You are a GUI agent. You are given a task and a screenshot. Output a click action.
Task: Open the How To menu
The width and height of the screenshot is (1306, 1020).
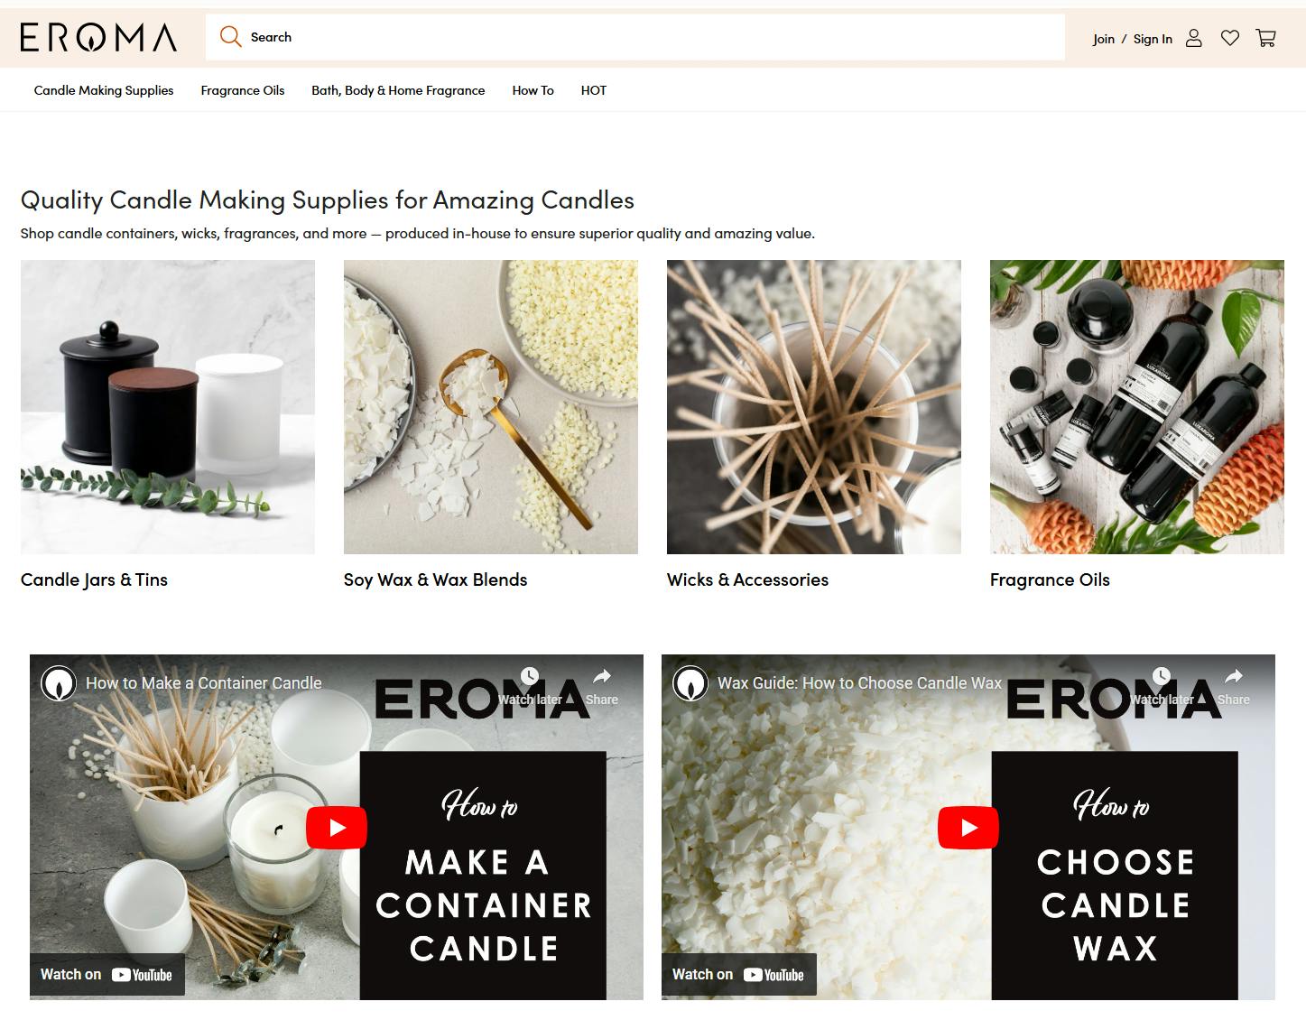click(x=533, y=90)
